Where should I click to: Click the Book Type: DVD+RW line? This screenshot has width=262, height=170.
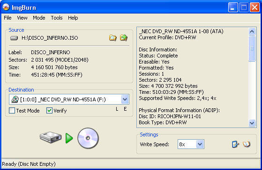click(163, 122)
